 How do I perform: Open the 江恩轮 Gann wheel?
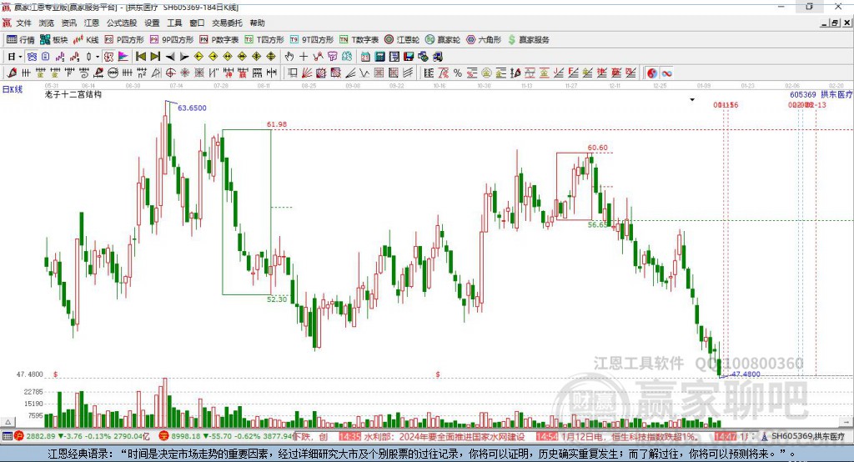point(402,40)
